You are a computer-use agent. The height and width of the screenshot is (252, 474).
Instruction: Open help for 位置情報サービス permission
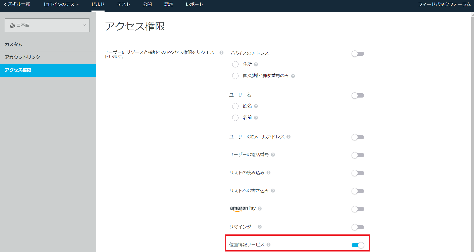[269, 245]
